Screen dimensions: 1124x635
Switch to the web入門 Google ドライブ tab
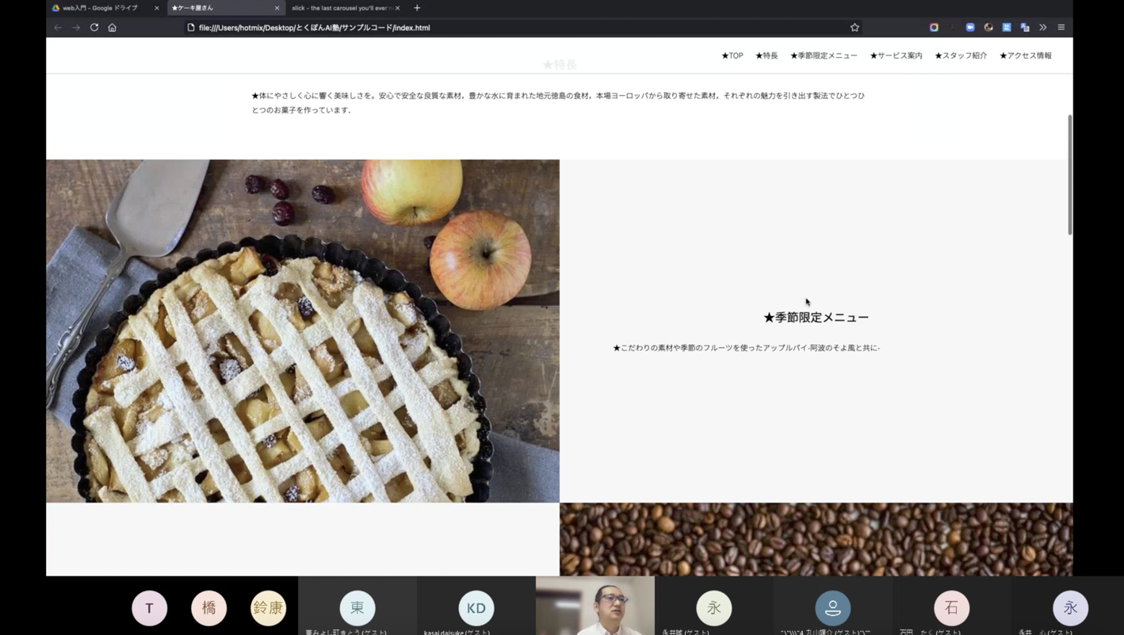[x=100, y=8]
